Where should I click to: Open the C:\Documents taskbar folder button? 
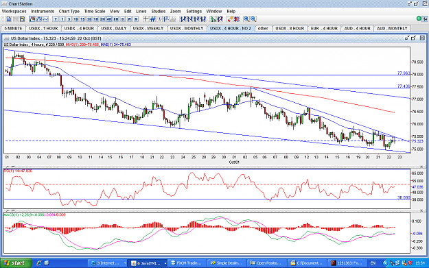coord(307,263)
